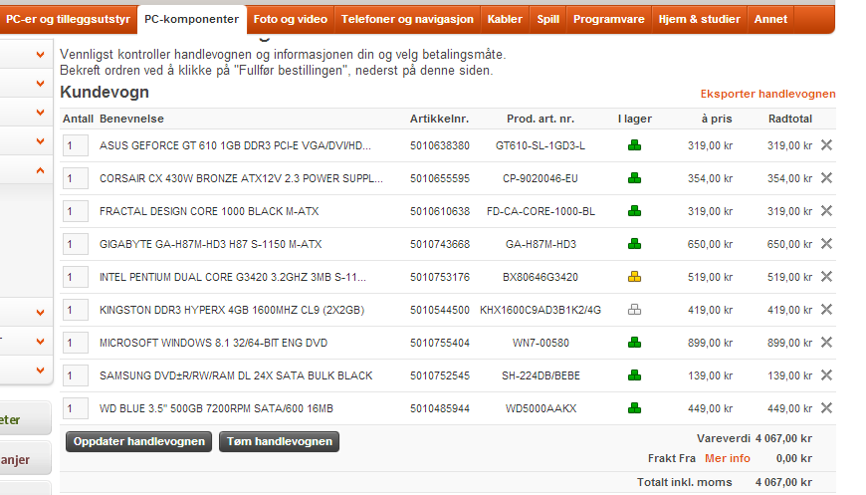Remove Microsoft Windows 8.1 from cart
The image size is (866, 495).
pos(826,343)
